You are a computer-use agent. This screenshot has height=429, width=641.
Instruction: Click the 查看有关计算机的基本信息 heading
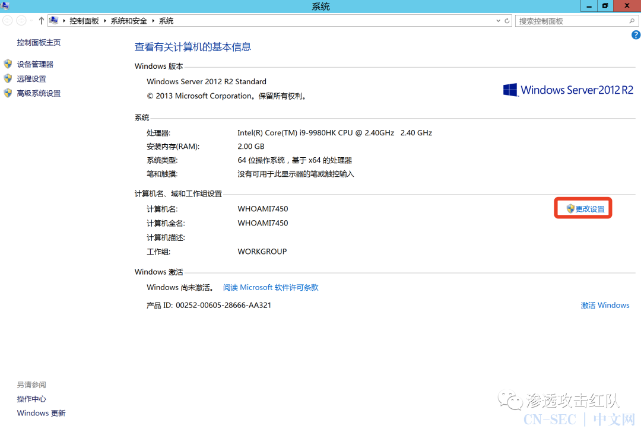(x=192, y=47)
